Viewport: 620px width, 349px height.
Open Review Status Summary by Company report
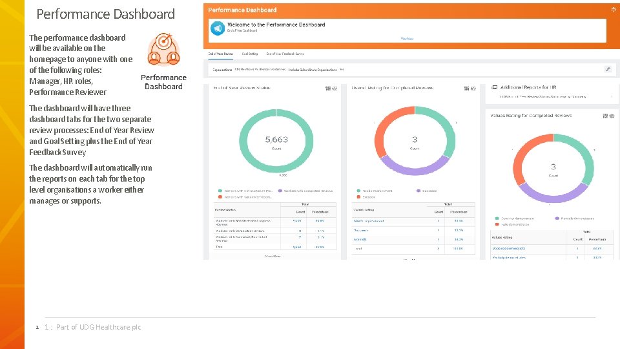(543, 96)
